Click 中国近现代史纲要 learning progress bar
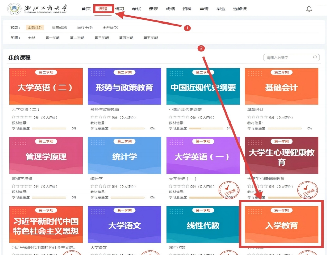 tap(206, 129)
